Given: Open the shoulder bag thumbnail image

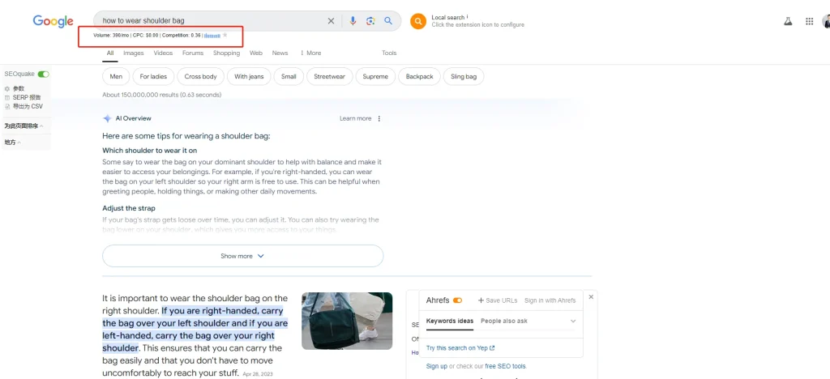Looking at the screenshot, I should [x=347, y=321].
